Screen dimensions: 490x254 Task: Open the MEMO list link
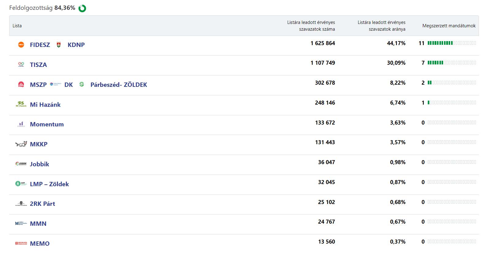(x=40, y=244)
